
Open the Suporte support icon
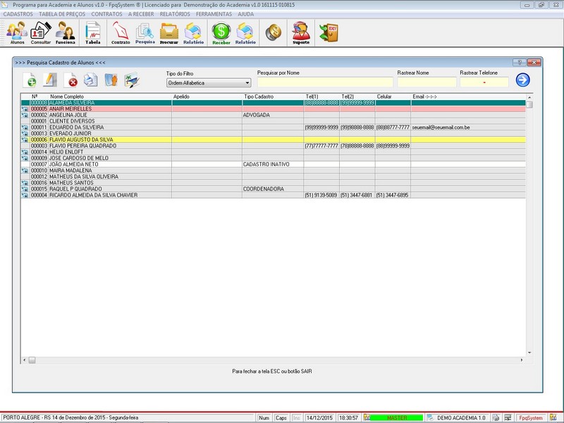[x=301, y=32]
